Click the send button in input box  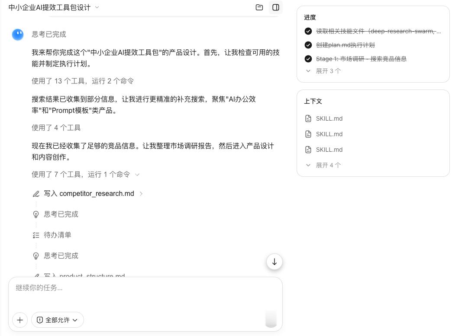click(x=271, y=319)
